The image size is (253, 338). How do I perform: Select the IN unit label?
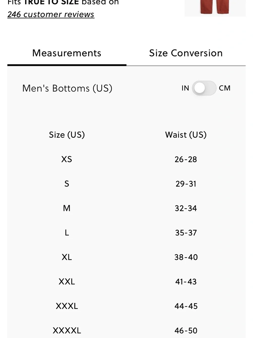point(185,88)
